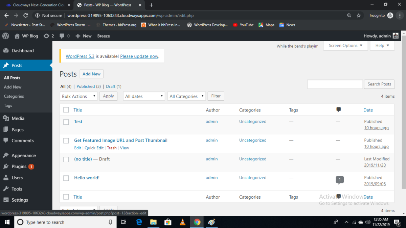Open Chrome's three-dot menu
Viewport: 406px width, 228px height.
coord(400,16)
